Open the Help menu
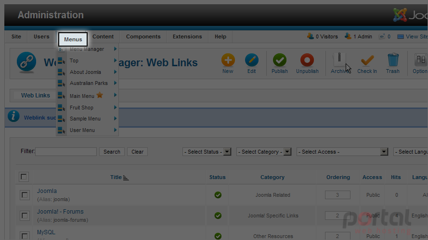 tap(220, 36)
